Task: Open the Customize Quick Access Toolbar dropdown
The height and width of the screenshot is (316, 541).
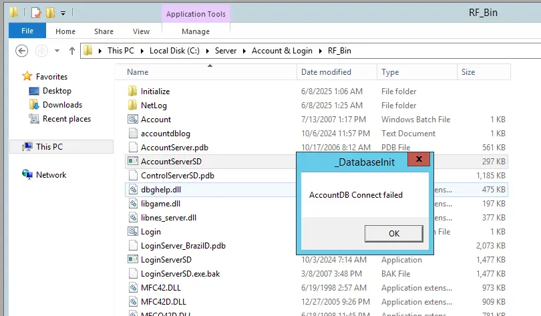Action: [x=63, y=13]
